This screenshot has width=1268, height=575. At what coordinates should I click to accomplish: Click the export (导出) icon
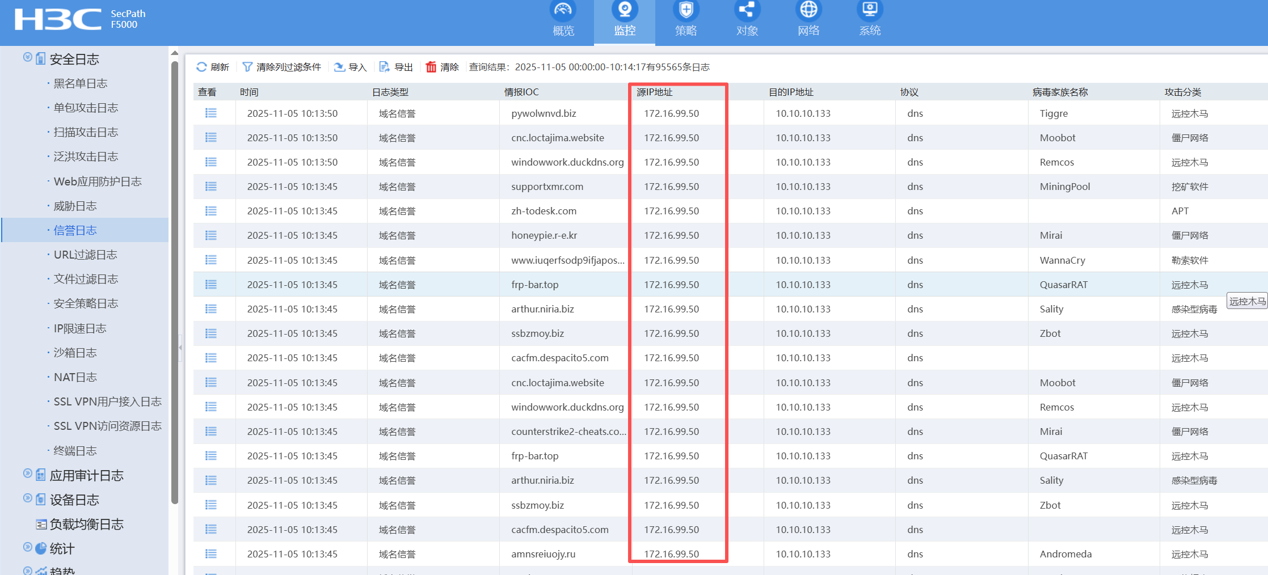[x=385, y=67]
